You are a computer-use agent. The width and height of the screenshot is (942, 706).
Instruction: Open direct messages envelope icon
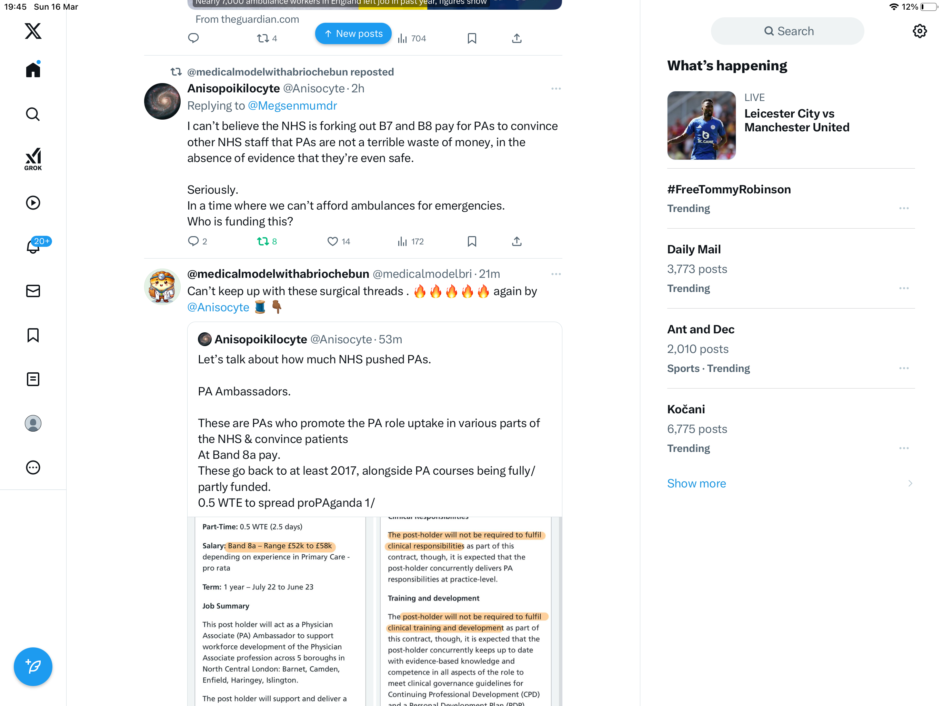tap(33, 291)
